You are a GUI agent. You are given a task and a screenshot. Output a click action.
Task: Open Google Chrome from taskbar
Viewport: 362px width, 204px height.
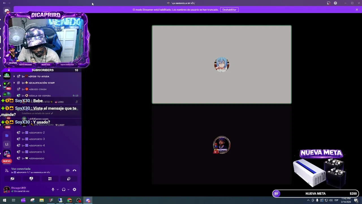70,200
